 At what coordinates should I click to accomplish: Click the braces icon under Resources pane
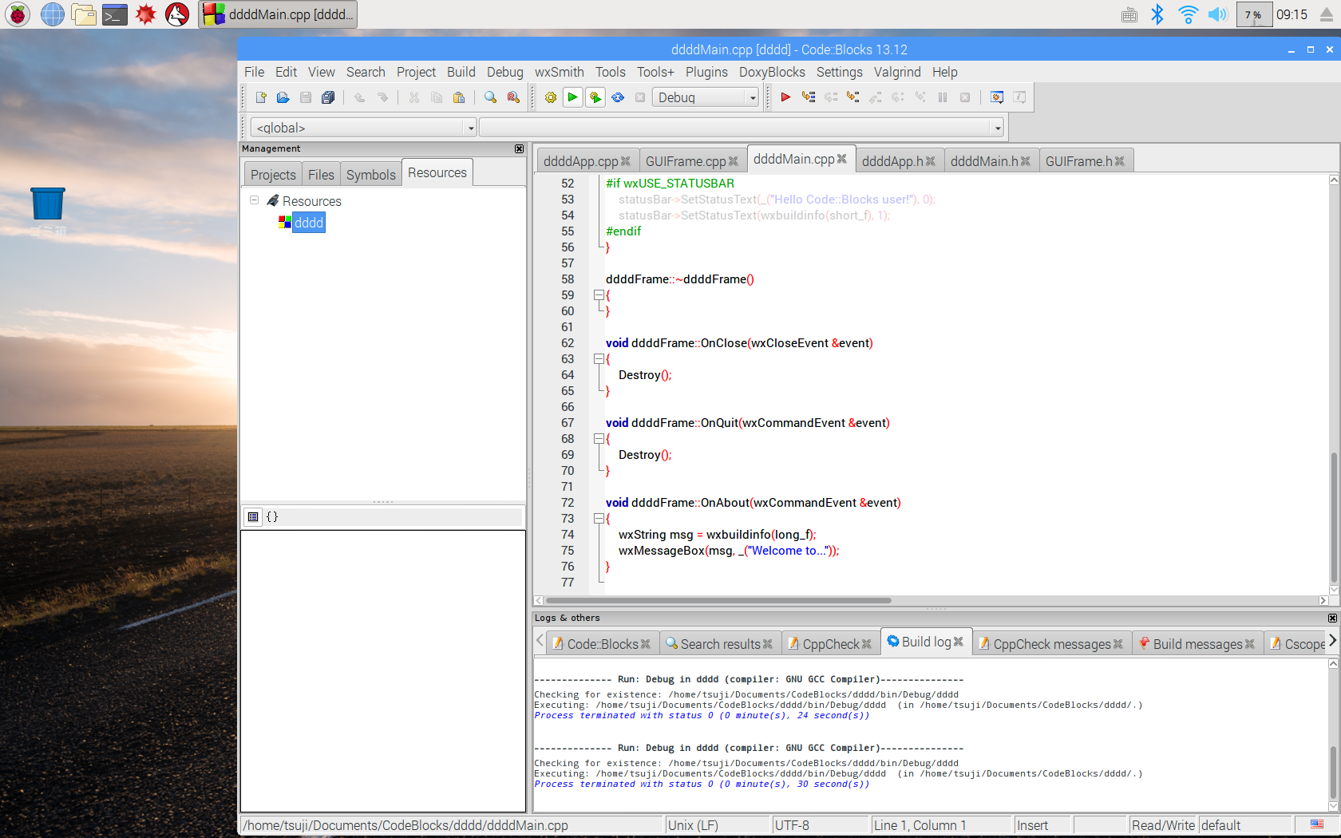pos(272,517)
